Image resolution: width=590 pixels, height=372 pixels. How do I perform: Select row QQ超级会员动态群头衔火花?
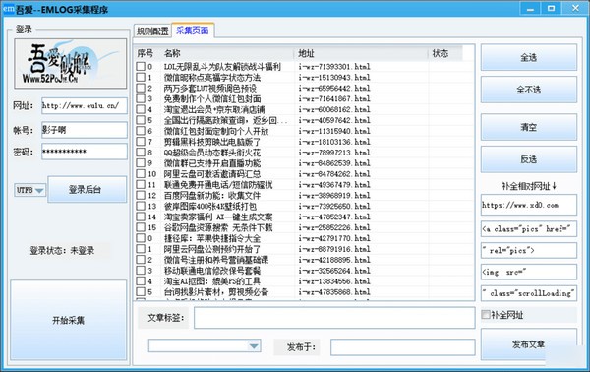304,153
